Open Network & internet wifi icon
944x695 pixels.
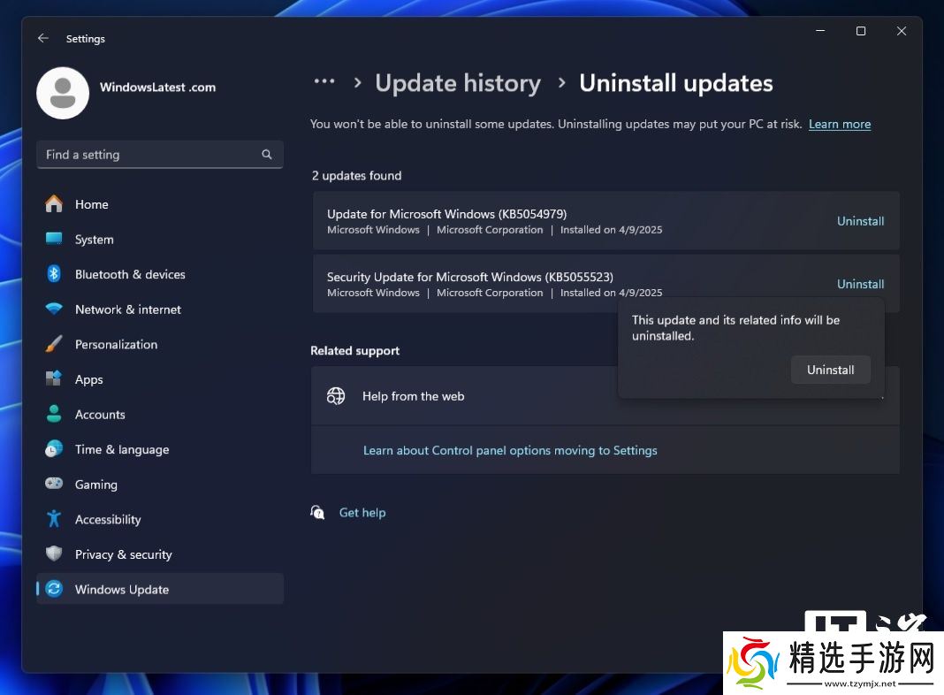pyautogui.click(x=54, y=309)
